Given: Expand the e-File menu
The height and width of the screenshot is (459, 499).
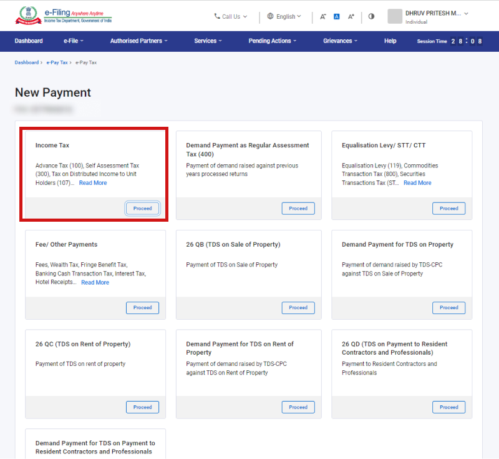Looking at the screenshot, I should [74, 41].
